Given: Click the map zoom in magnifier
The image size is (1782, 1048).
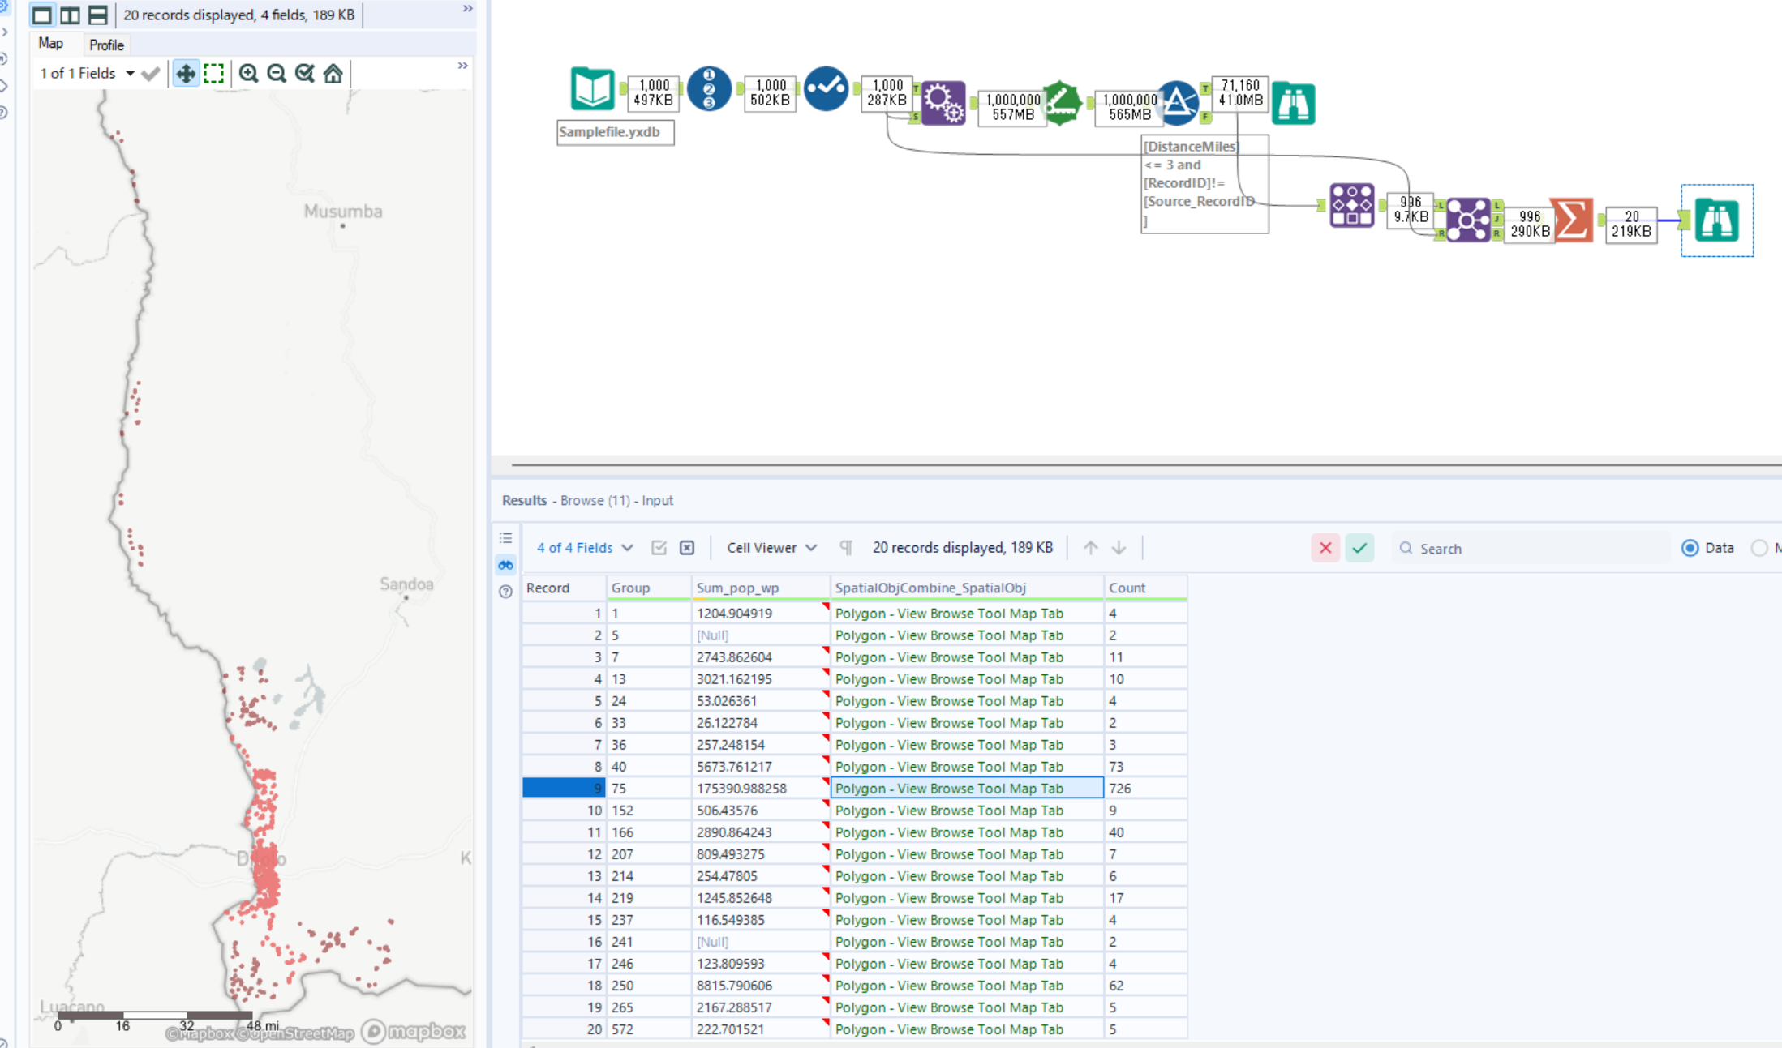Looking at the screenshot, I should pyautogui.click(x=248, y=74).
